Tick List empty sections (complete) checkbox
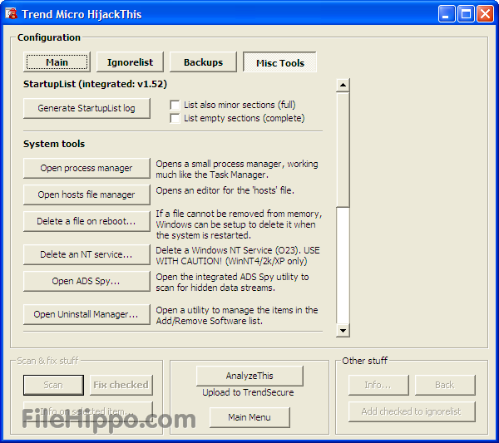The height and width of the screenshot is (443, 499). [175, 118]
